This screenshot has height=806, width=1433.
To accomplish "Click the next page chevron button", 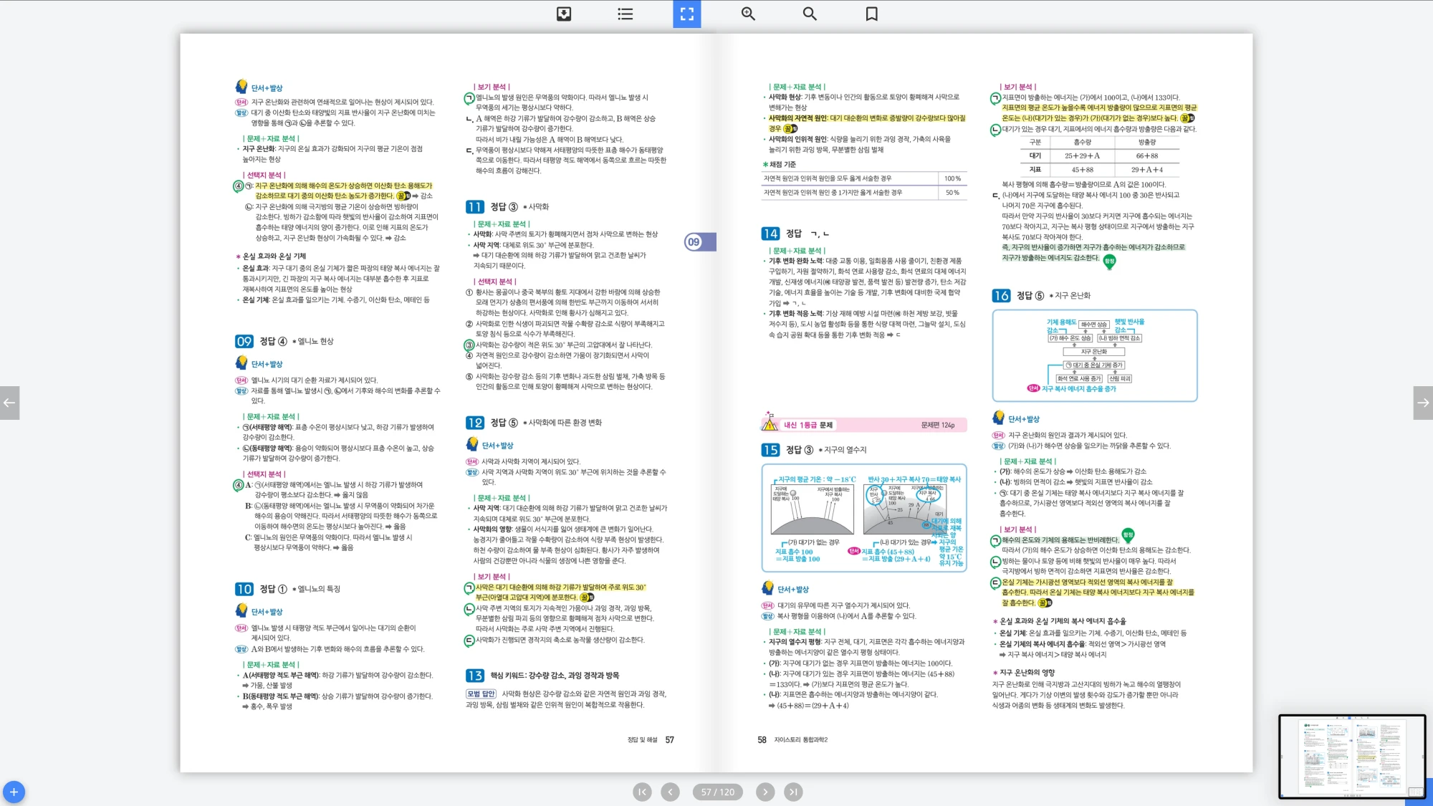I will tap(765, 792).
